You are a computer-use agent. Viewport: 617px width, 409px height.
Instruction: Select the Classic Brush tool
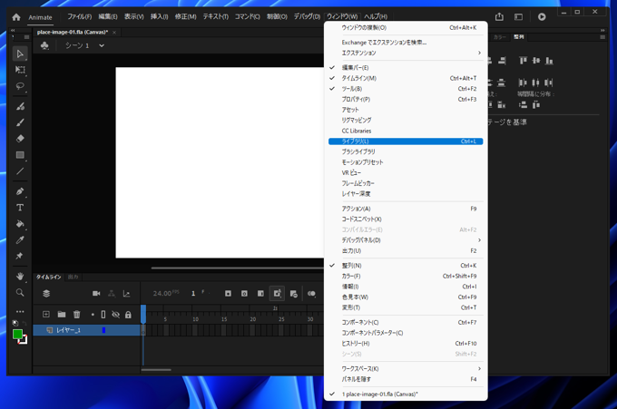[20, 122]
